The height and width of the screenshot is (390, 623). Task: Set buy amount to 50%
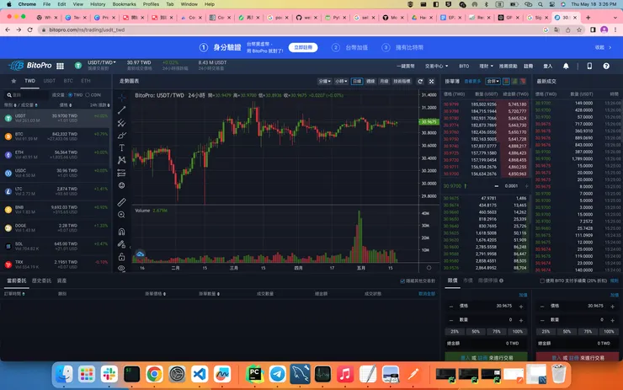coord(476,332)
